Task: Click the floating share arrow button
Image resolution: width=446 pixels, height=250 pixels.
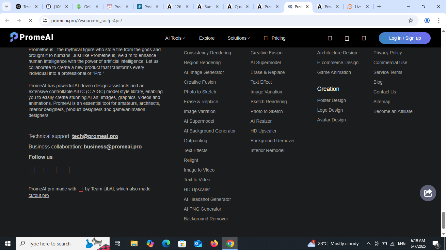Action: (x=428, y=193)
